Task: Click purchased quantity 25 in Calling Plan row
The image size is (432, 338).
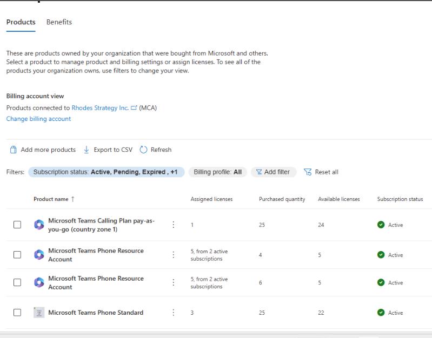Action: pyautogui.click(x=262, y=225)
